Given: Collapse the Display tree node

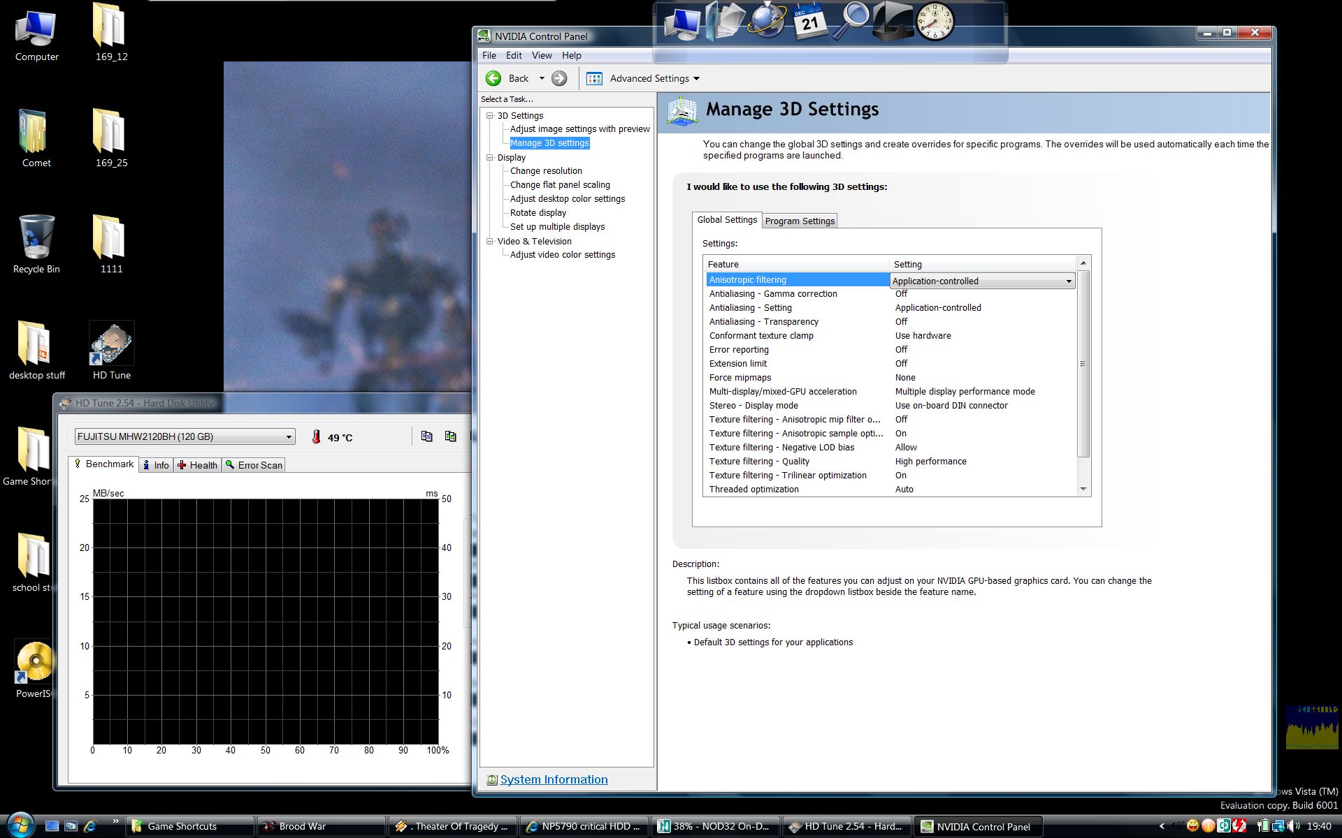Looking at the screenshot, I should click(x=490, y=158).
